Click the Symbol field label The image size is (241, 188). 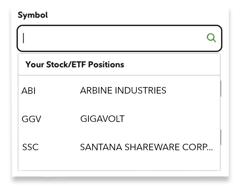[33, 15]
